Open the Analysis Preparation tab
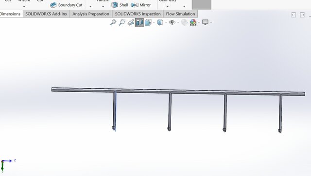This screenshot has width=311, height=176. click(x=91, y=14)
